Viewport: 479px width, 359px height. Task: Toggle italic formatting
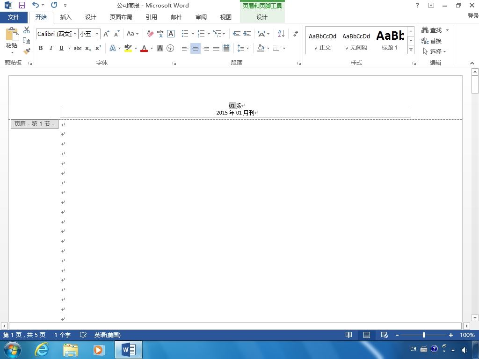(51, 48)
